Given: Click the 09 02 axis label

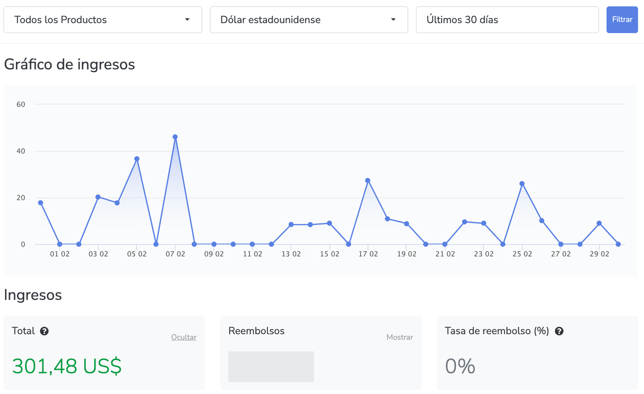Looking at the screenshot, I should pyautogui.click(x=214, y=254).
